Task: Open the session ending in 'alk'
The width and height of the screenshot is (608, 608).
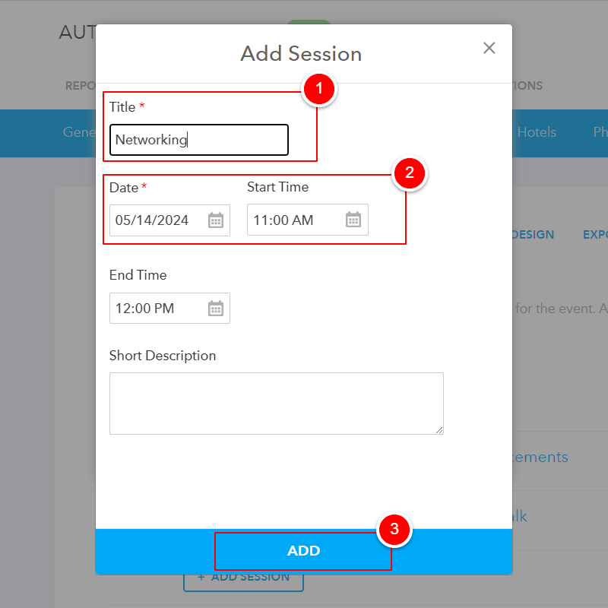Action: (x=520, y=516)
